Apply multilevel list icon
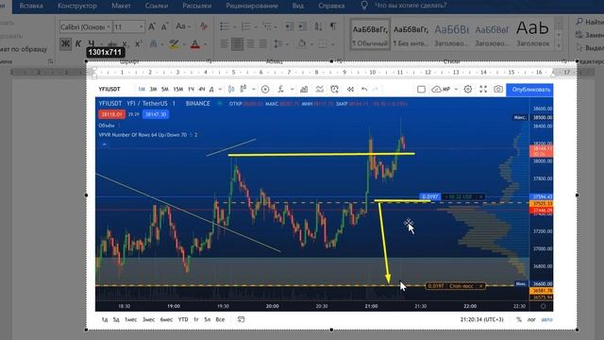Screen dimensions: 604x340 266,26
